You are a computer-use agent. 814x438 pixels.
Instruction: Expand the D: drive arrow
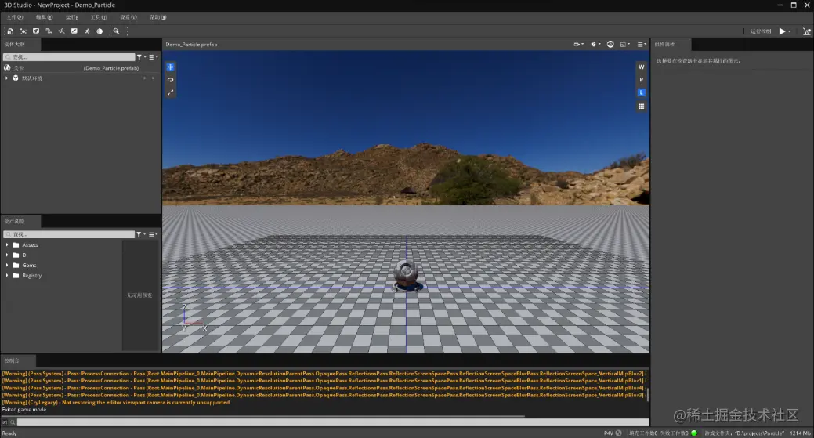(7, 255)
